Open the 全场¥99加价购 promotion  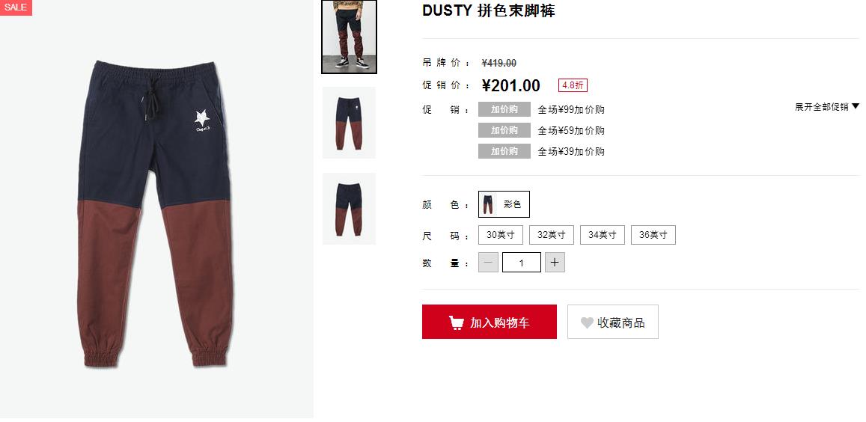pos(571,109)
